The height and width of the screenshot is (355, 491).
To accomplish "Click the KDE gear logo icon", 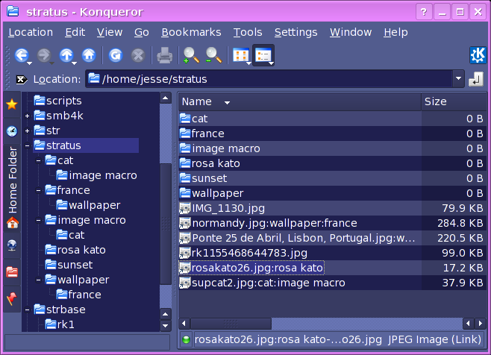I will pyautogui.click(x=478, y=54).
